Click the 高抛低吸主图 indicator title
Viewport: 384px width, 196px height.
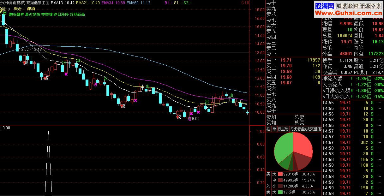(x=38, y=3)
